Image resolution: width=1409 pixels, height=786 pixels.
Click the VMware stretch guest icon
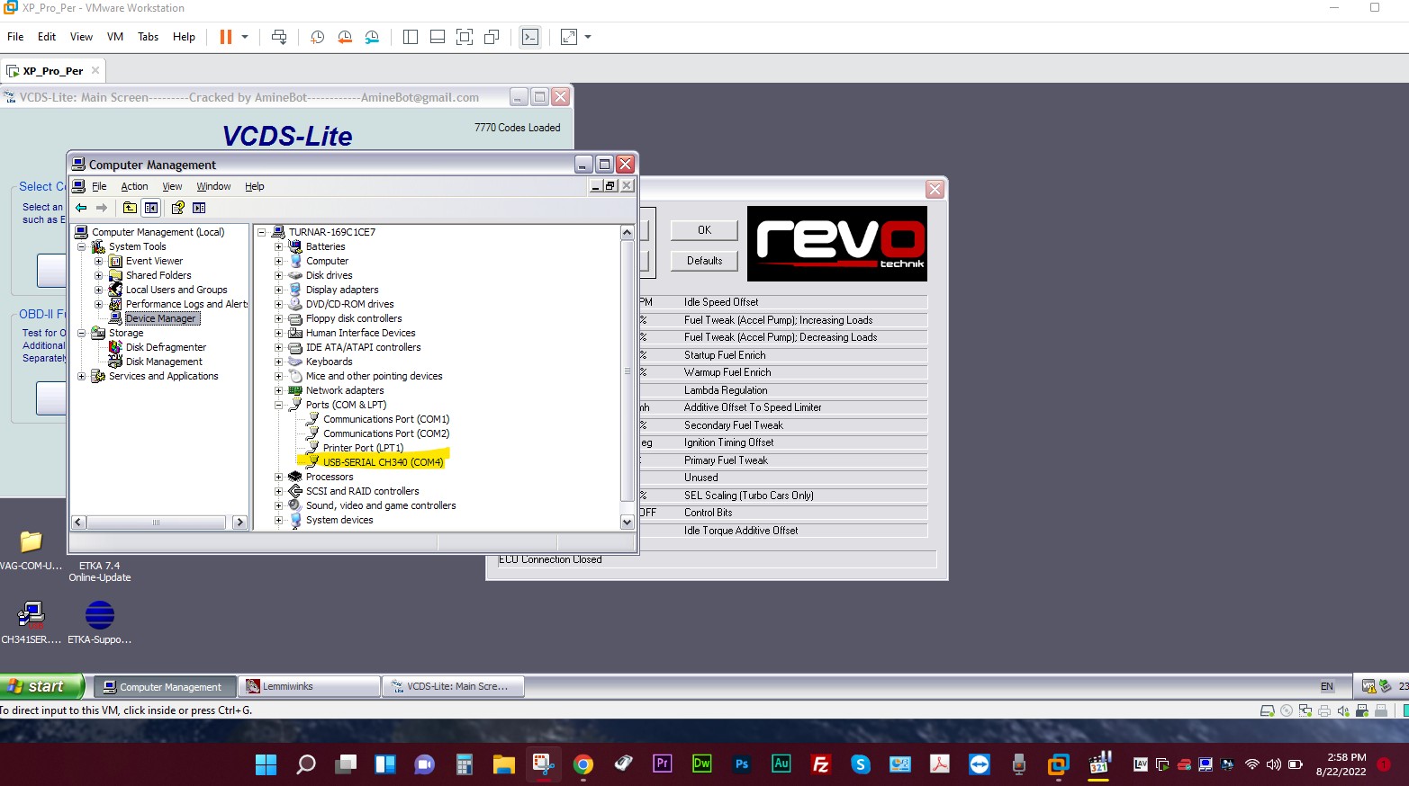click(569, 37)
